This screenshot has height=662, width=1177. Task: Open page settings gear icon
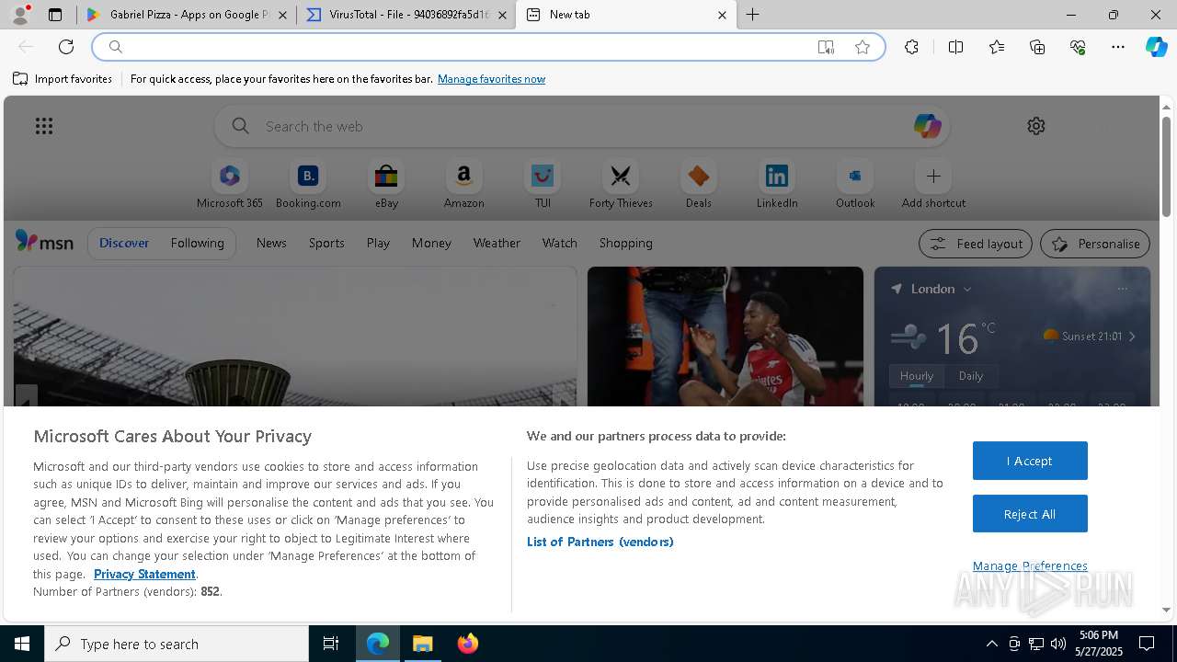coord(1036,126)
